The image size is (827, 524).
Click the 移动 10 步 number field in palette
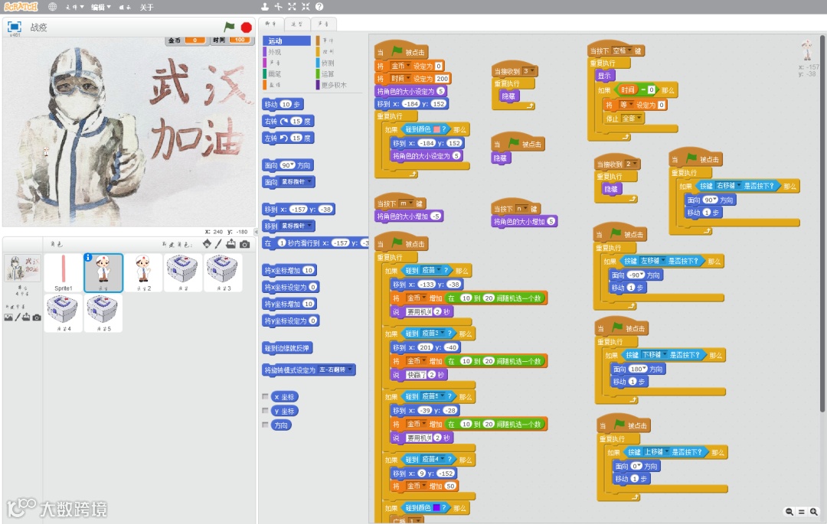click(286, 104)
